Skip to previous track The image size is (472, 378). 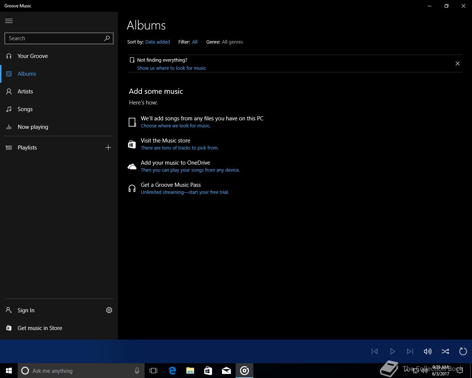coord(375,351)
